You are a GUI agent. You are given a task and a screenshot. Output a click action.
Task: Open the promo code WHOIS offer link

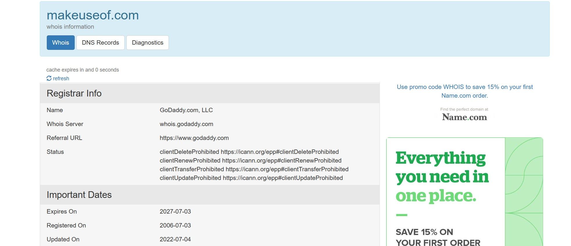click(465, 91)
